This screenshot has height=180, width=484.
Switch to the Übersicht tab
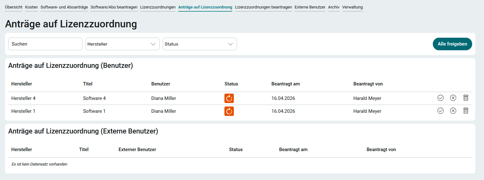point(14,7)
